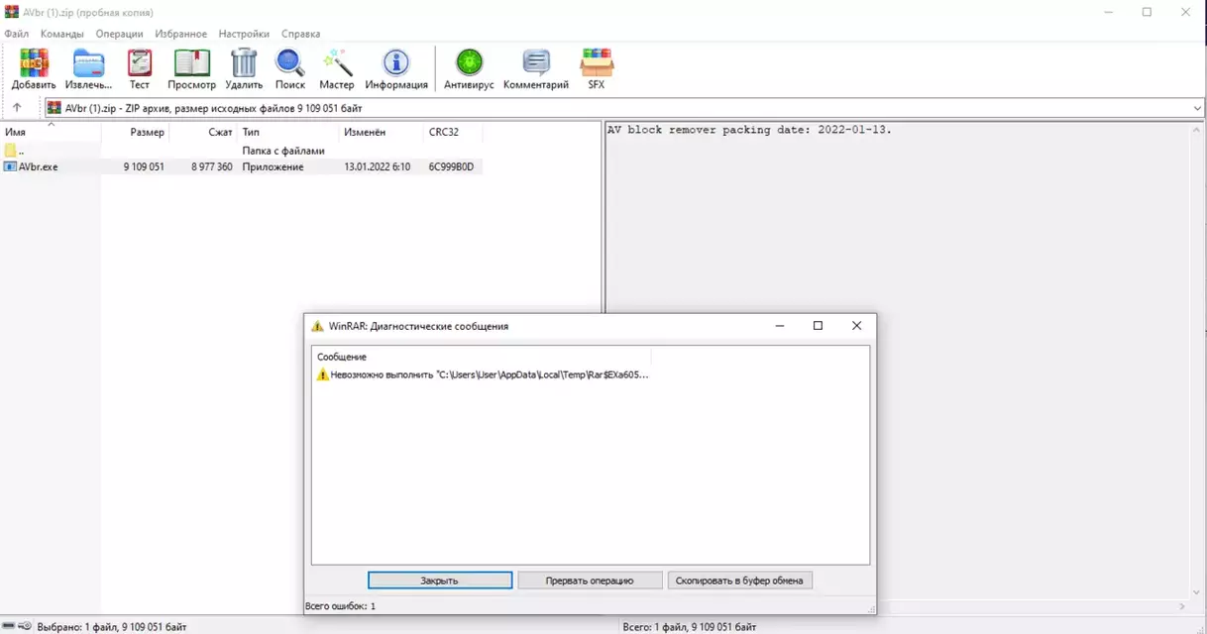The width and height of the screenshot is (1207, 634).
Task: Sort files by CRC32 column header
Action: click(454, 132)
